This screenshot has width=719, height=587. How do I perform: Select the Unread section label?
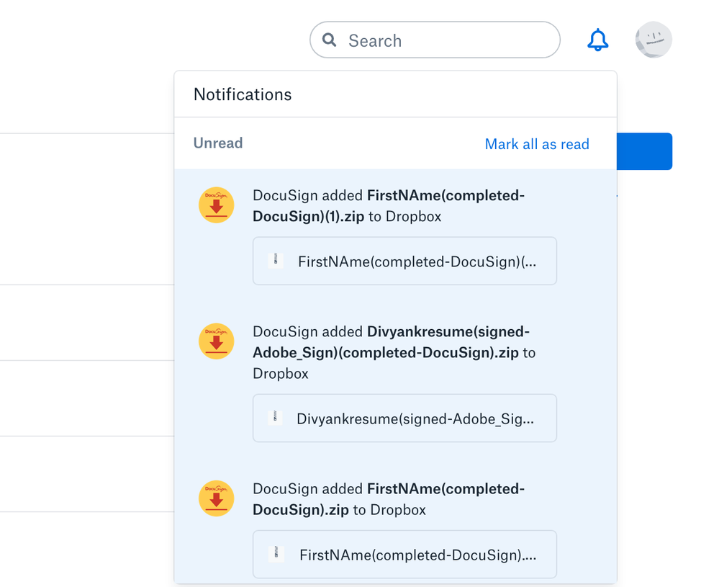[x=217, y=143]
